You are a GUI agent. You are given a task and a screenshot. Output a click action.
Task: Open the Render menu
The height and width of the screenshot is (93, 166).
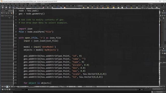[x=8, y=4]
